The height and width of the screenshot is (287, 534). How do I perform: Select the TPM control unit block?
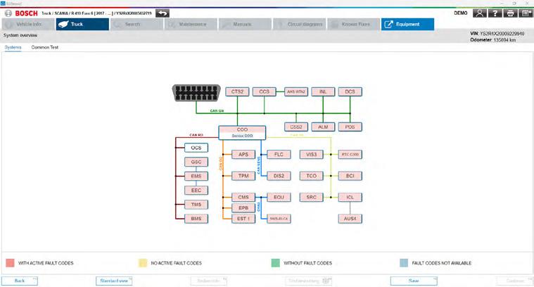tap(243, 176)
